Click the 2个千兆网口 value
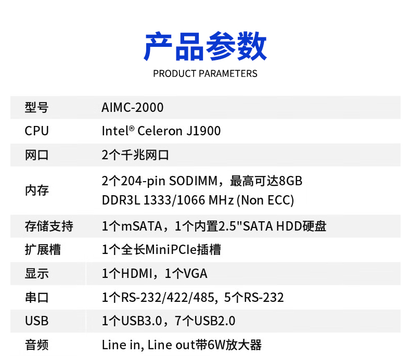Viewport: 411px width, 356px height. pos(135,155)
